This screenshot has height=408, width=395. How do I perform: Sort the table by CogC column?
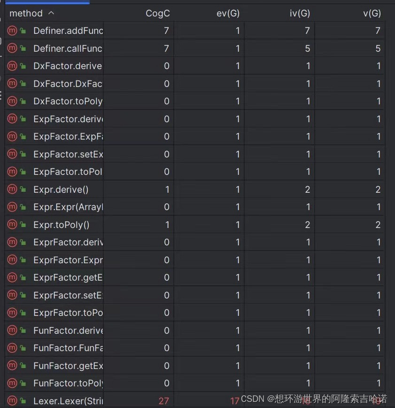[158, 13]
